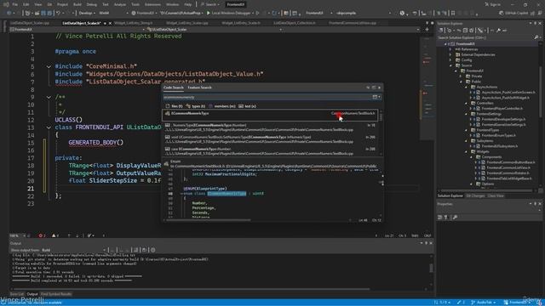Viewport: 545px width, 306px height.
Task: Select FrontendPlayerController.h in Solution Explorer
Action: [502, 109]
